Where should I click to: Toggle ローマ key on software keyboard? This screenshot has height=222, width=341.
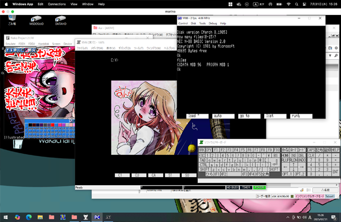(294, 150)
